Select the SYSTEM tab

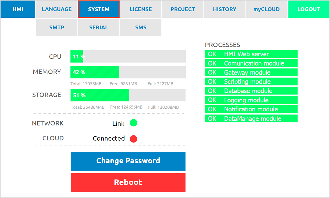99,9
